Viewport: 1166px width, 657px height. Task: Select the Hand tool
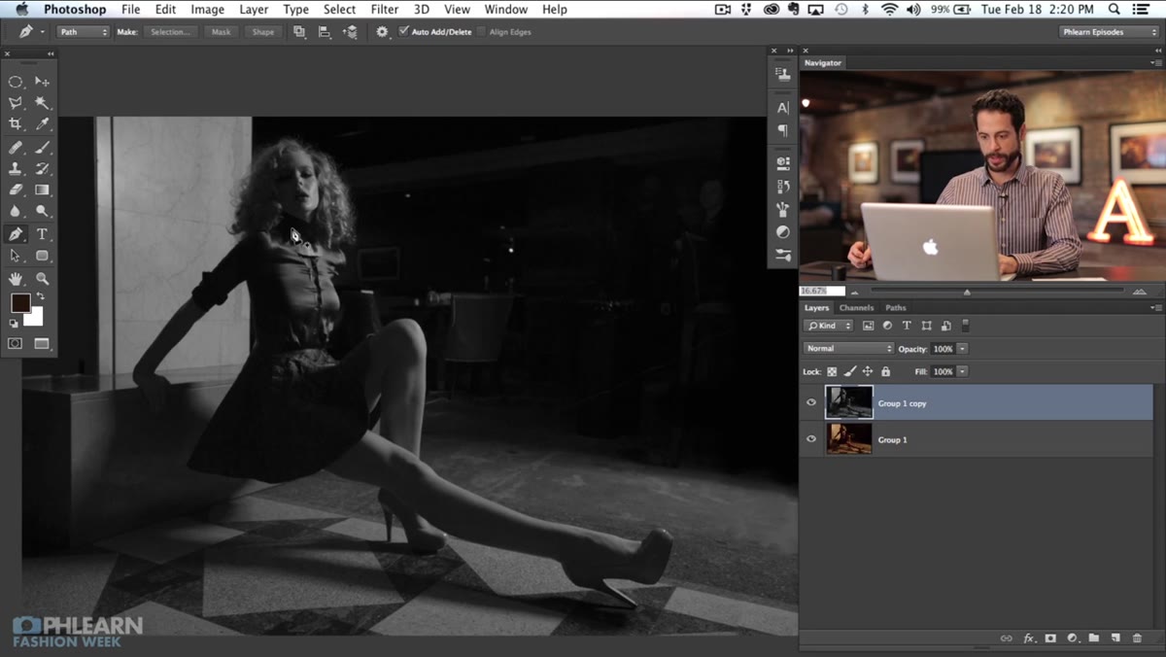point(16,279)
